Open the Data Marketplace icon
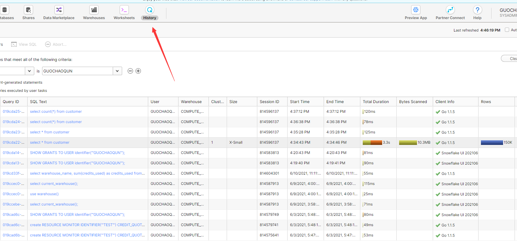This screenshot has width=517, height=244. pos(59,10)
